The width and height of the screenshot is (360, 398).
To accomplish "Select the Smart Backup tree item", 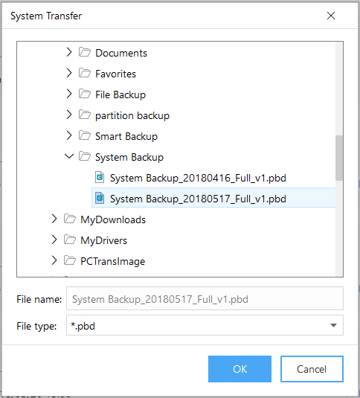I will pyautogui.click(x=126, y=136).
